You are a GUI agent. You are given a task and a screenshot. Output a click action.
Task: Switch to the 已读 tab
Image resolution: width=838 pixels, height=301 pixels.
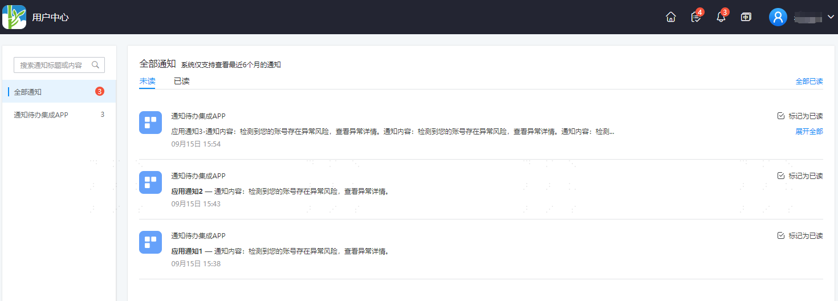coord(182,82)
